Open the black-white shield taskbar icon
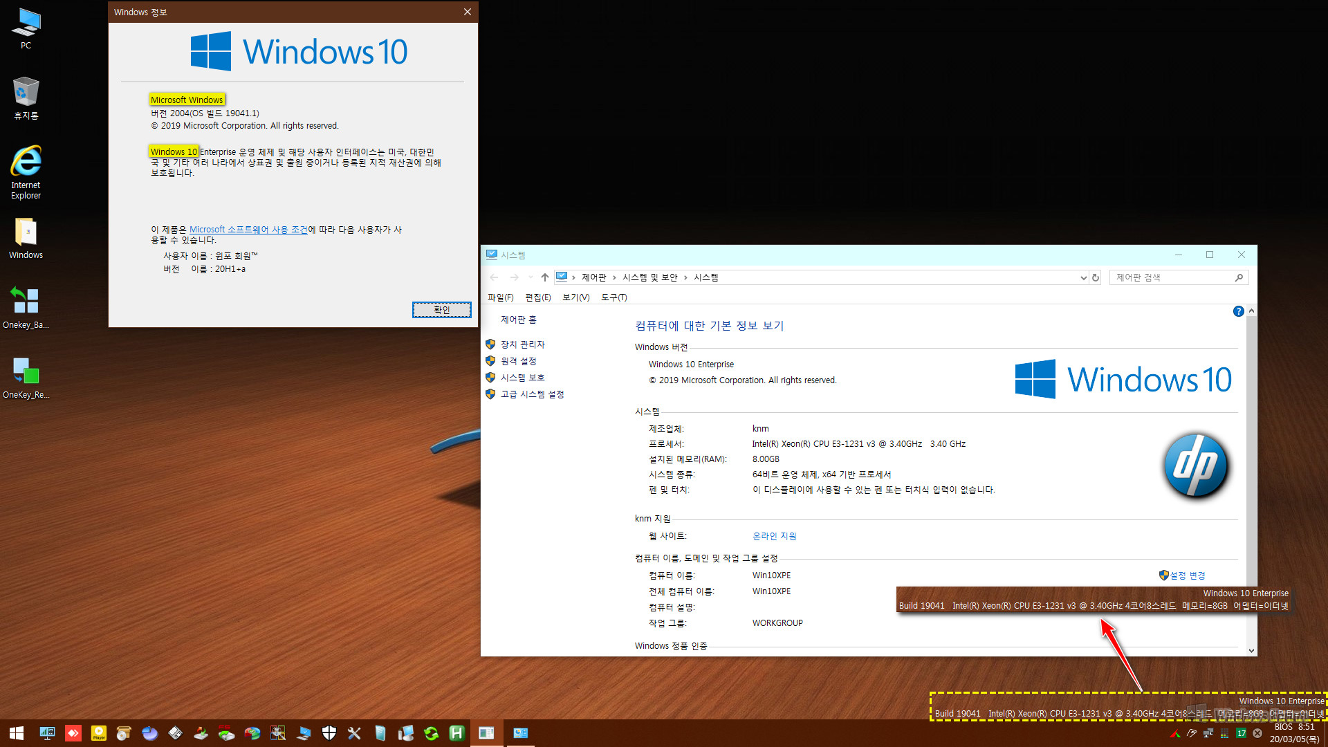Screen dimensions: 1328x747 329,733
